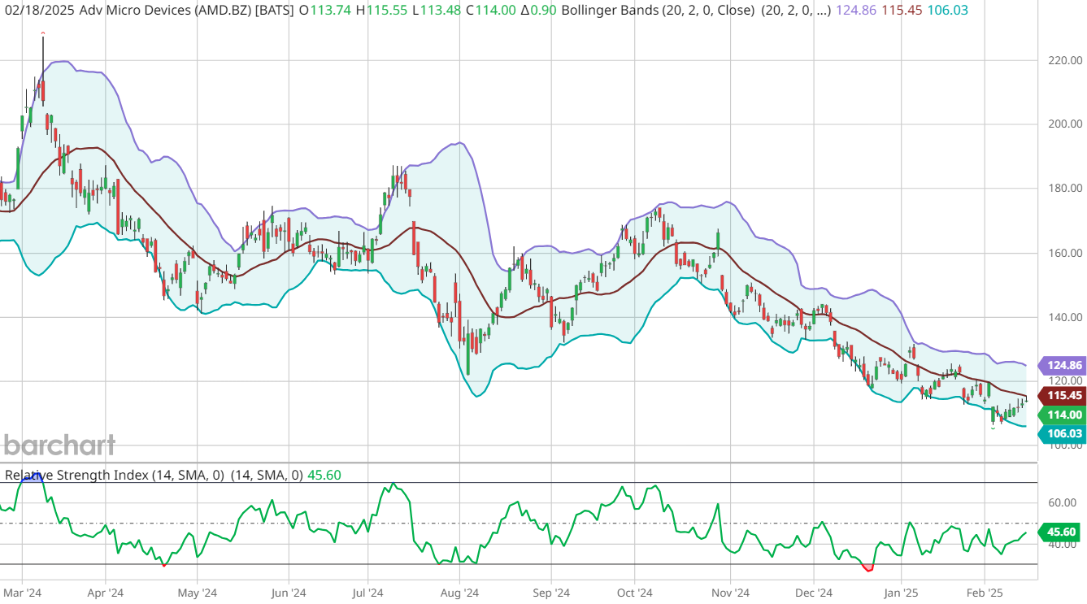
Task: Click the Nov '24 date axis label
Action: (729, 593)
